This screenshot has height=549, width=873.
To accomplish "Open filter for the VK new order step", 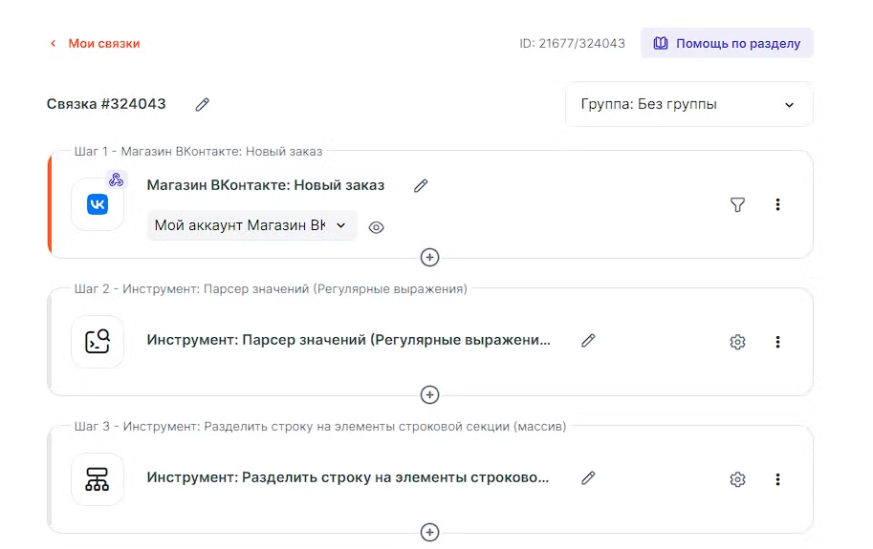I will click(x=737, y=204).
